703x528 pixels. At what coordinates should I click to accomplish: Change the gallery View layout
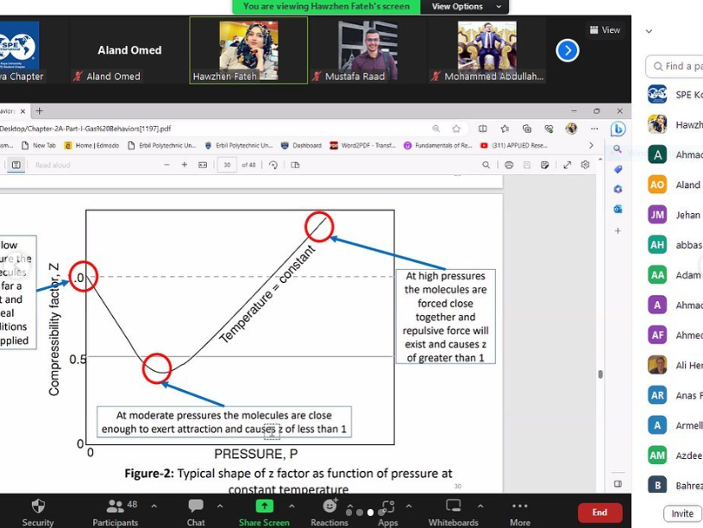pyautogui.click(x=605, y=29)
